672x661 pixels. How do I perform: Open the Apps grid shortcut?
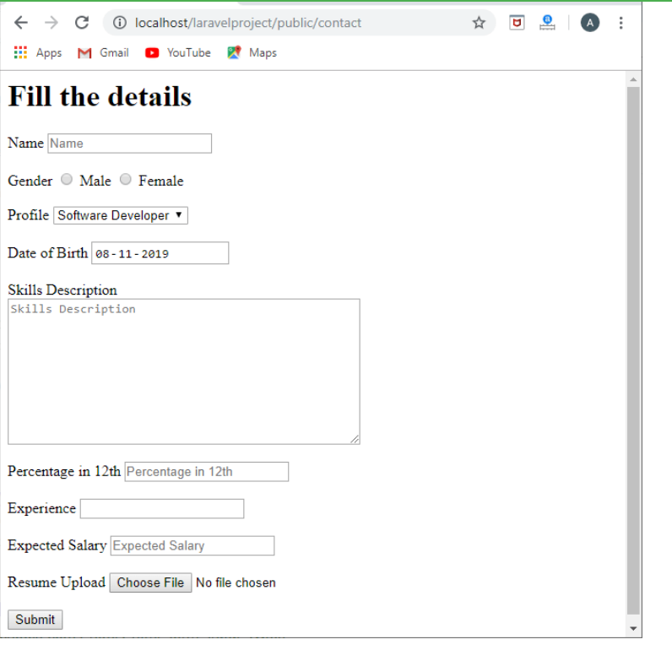38,52
